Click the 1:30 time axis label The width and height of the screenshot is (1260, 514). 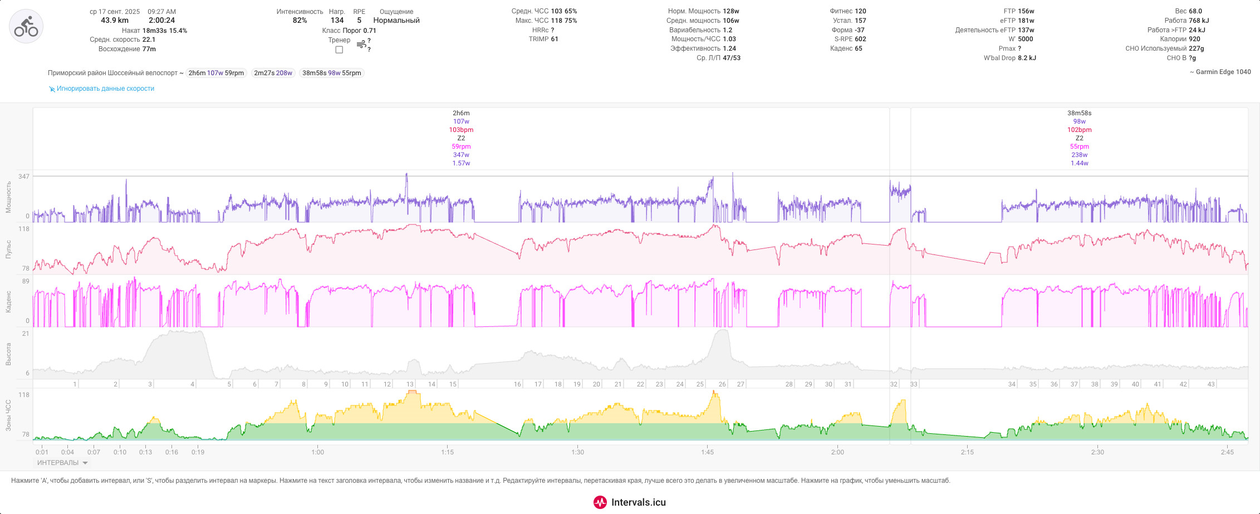(x=577, y=452)
